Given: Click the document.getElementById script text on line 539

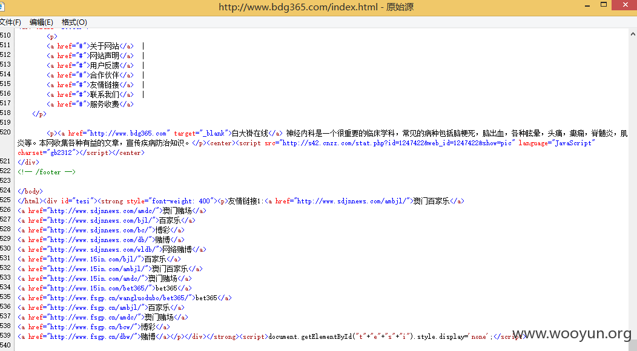Looking at the screenshot, I should tap(380, 337).
